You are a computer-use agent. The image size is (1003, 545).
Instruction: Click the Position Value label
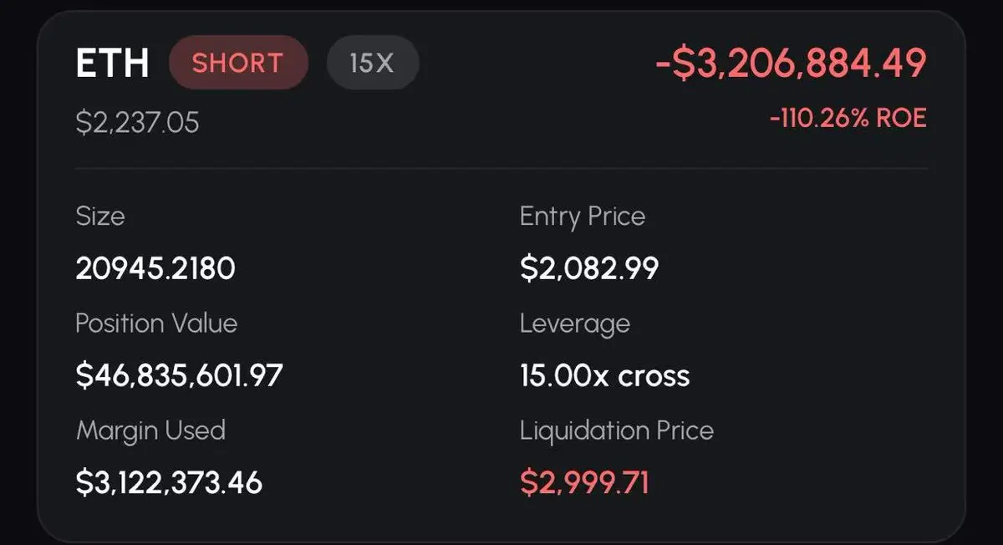pyautogui.click(x=156, y=323)
